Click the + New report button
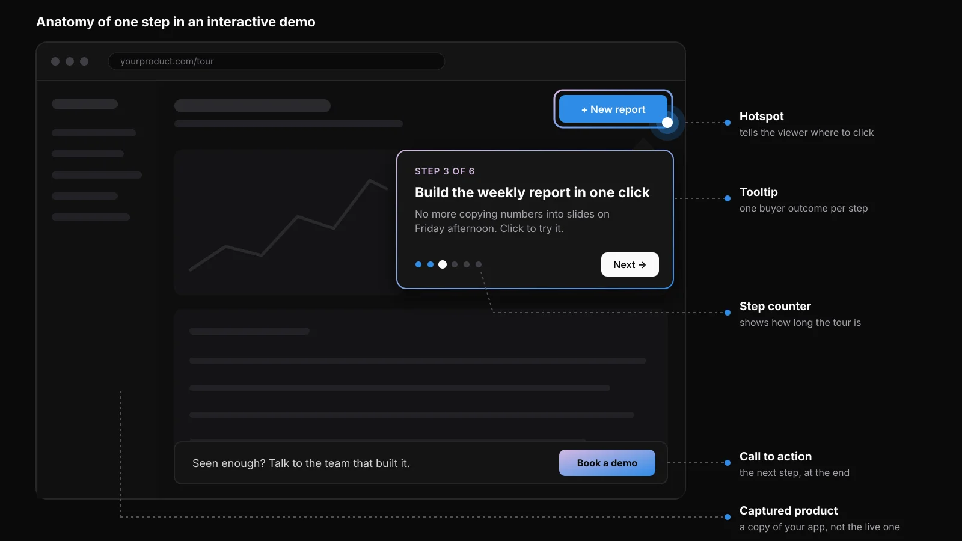The image size is (962, 541). pyautogui.click(x=613, y=109)
